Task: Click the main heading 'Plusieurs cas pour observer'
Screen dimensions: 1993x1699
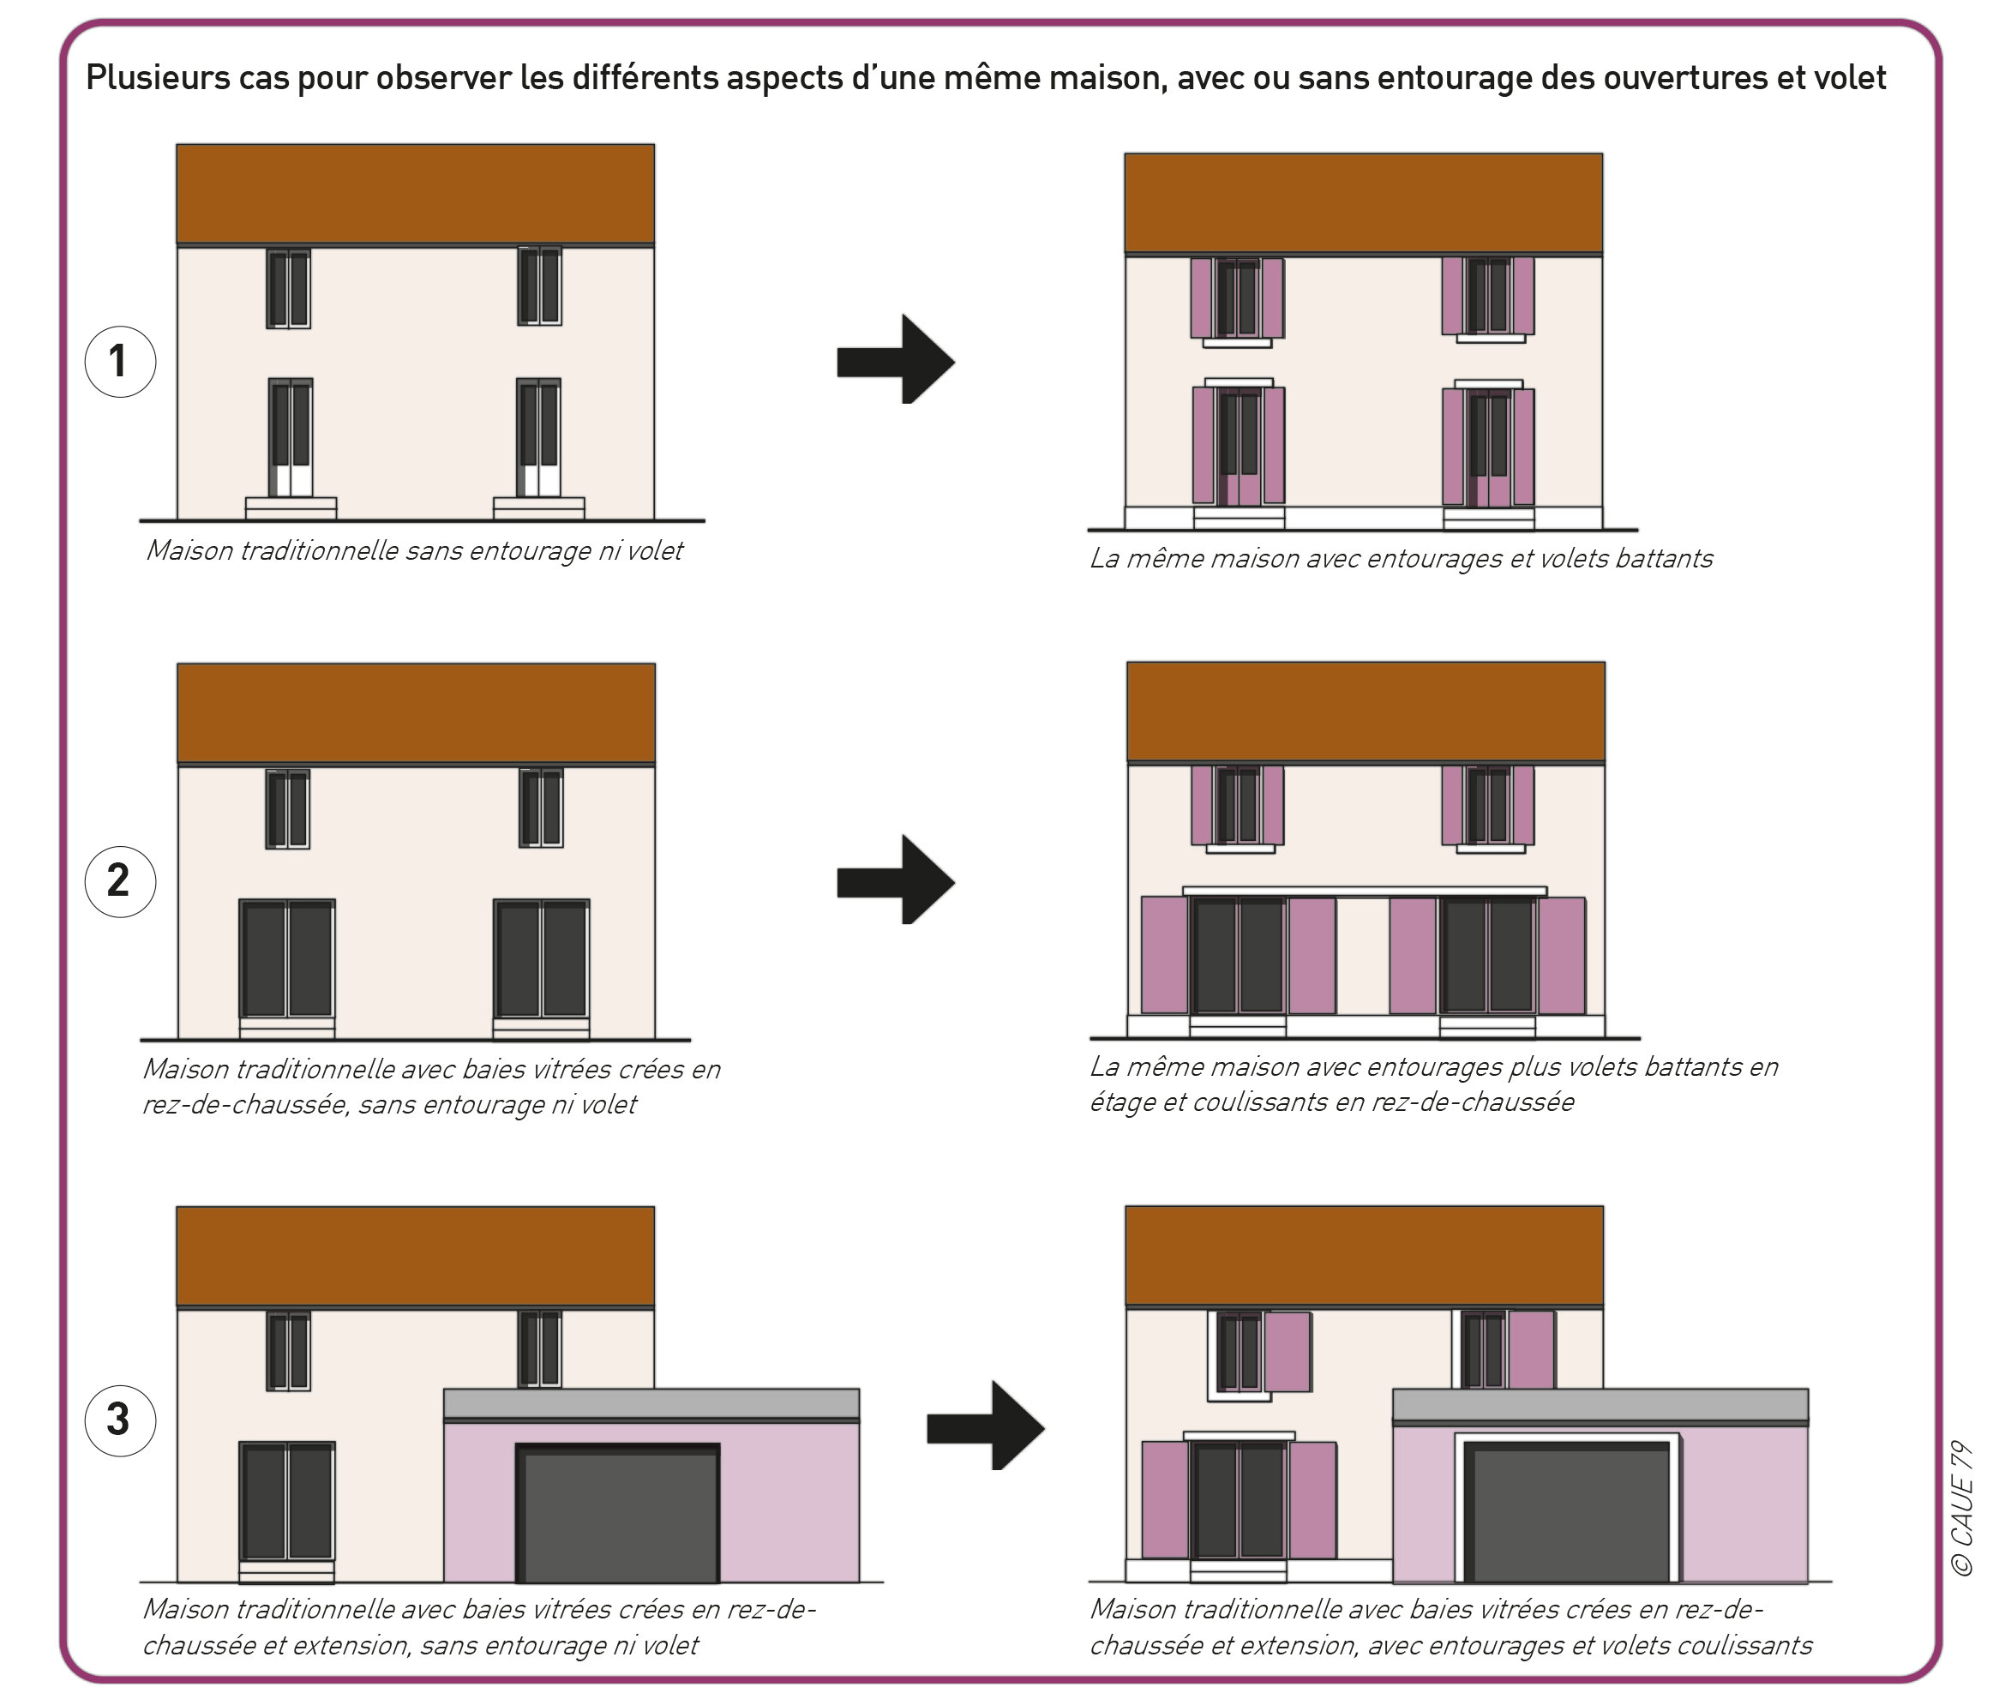Action: coord(985,78)
